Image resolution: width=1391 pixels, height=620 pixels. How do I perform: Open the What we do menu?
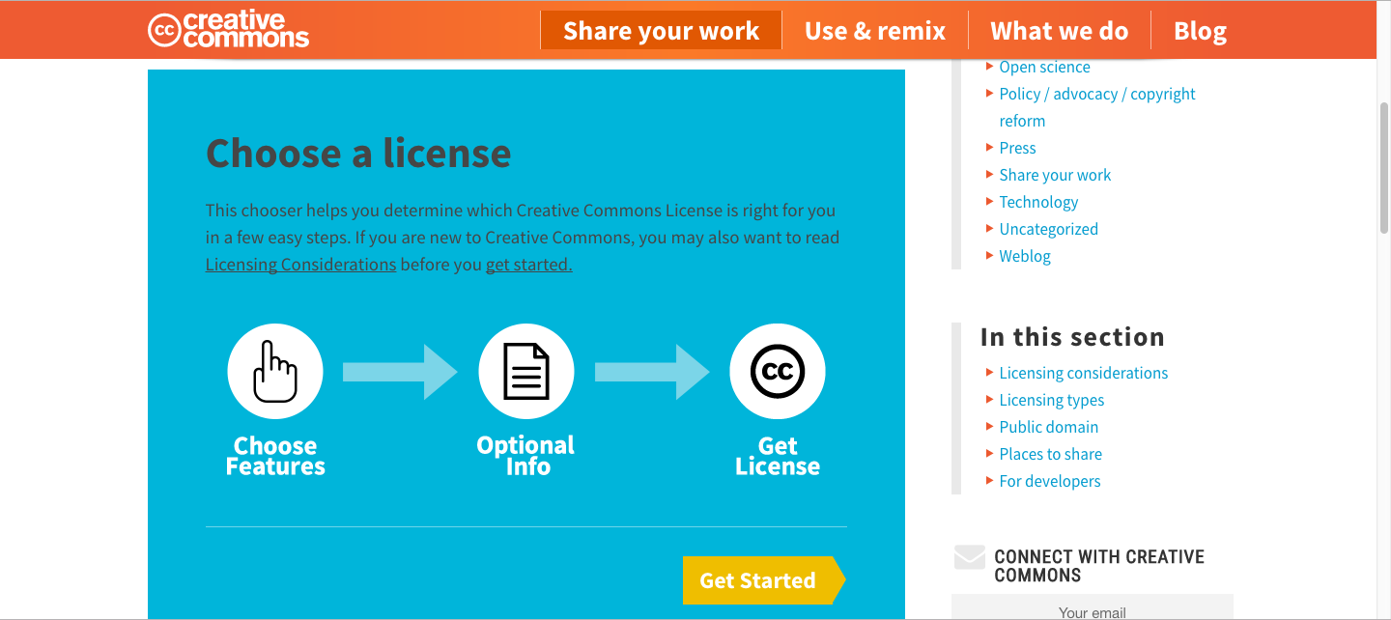coord(1060,31)
